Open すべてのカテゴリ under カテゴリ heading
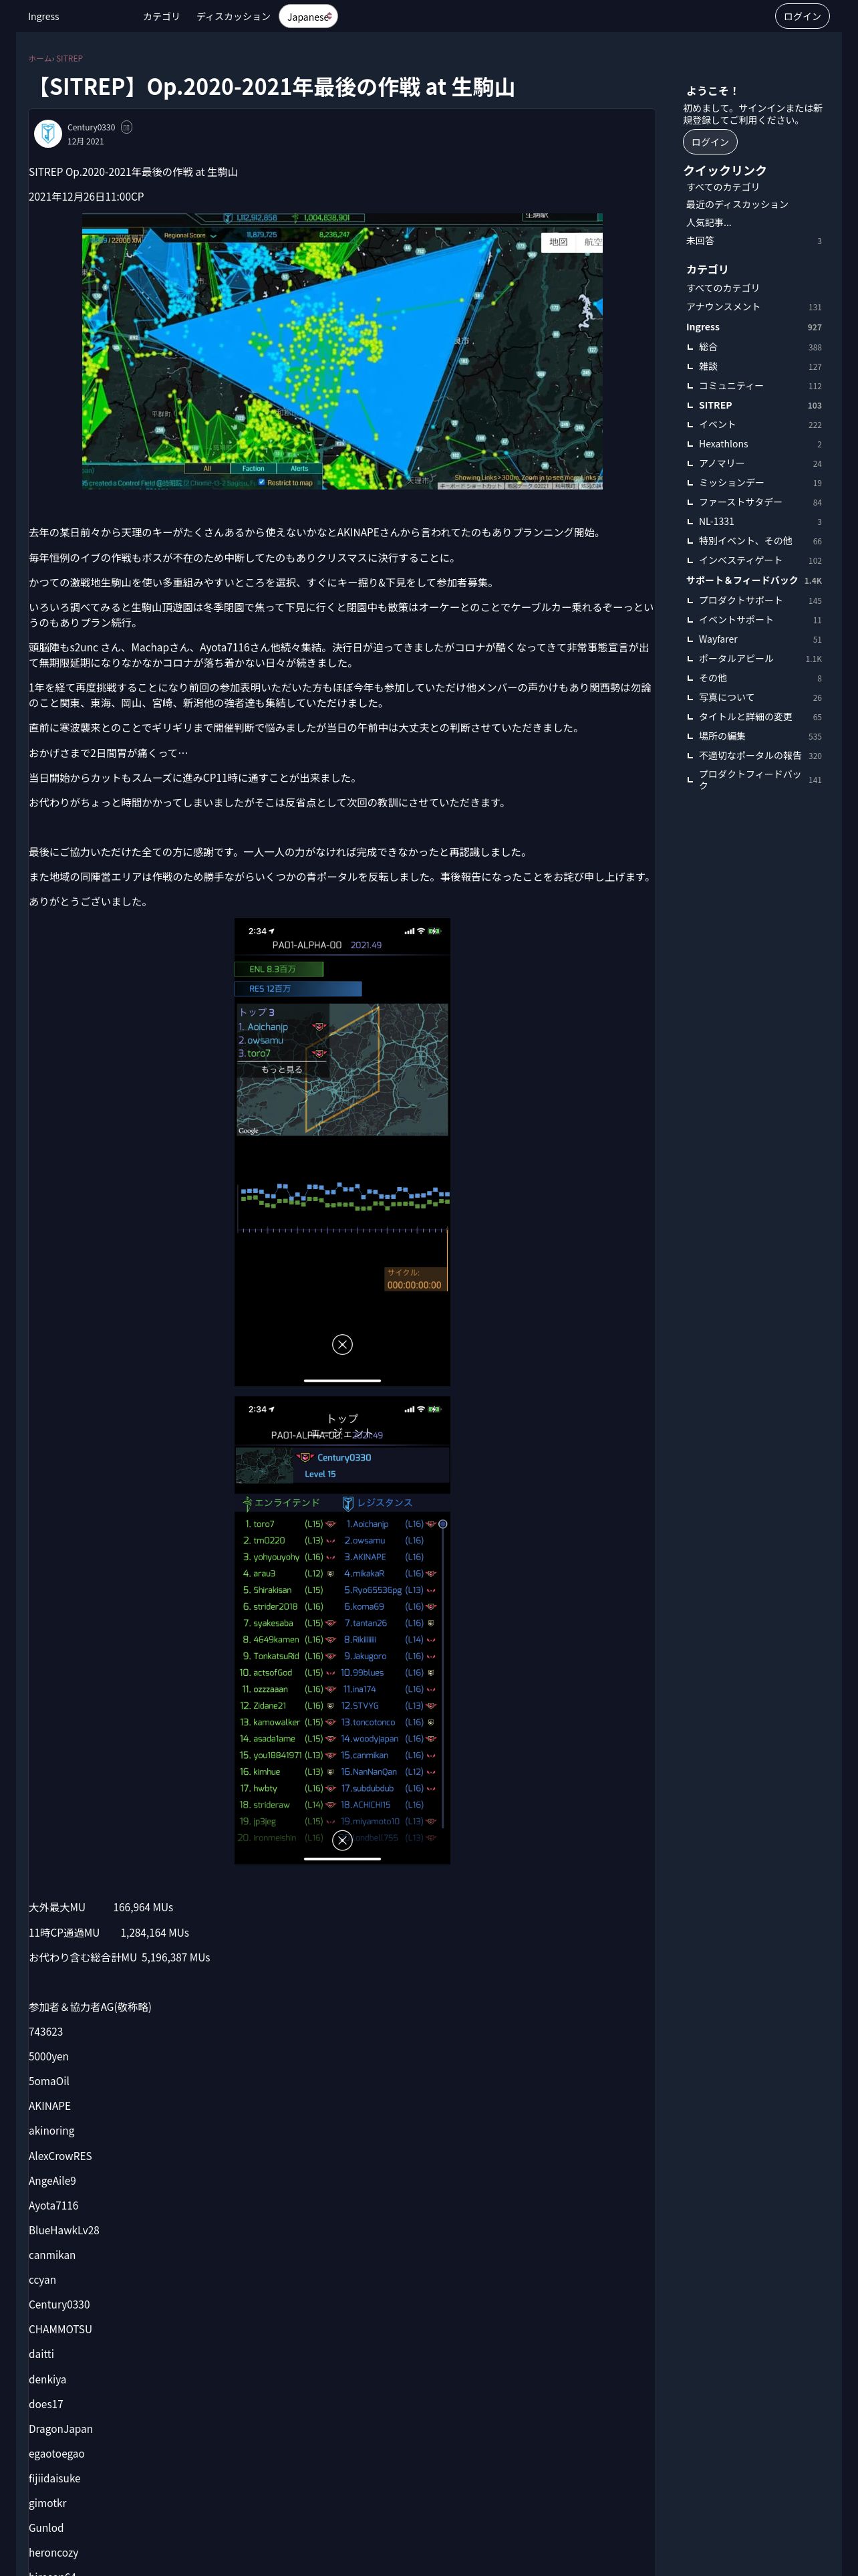 tap(722, 288)
